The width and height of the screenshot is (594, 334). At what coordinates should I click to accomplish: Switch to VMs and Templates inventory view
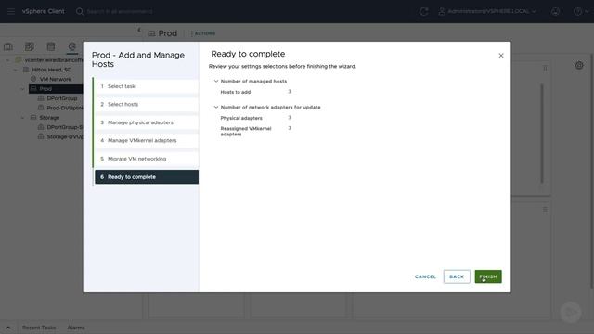(x=29, y=46)
